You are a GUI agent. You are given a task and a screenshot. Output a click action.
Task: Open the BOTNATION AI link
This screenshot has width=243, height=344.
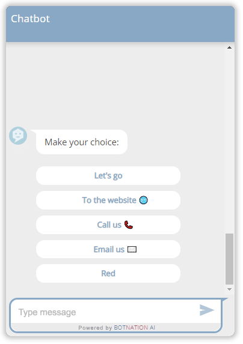[x=135, y=328]
